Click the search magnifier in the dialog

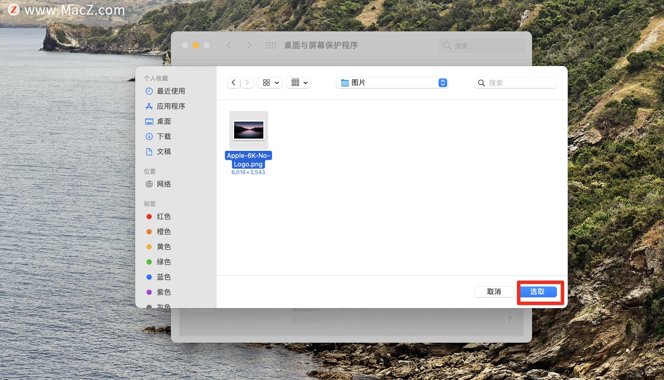(x=481, y=83)
